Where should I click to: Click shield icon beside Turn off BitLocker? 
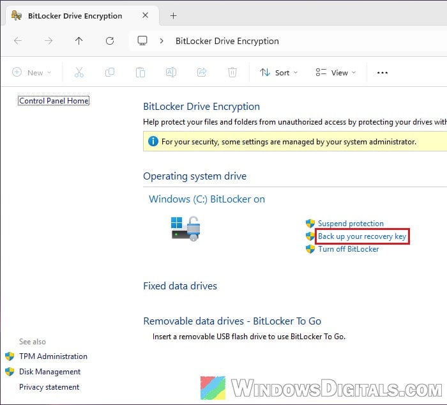[x=310, y=249]
